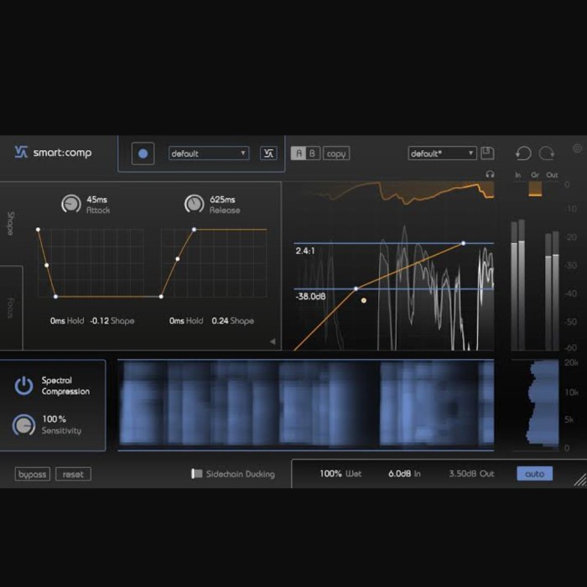Click the Sensitivity knob
This screenshot has width=587, height=587.
23,425
